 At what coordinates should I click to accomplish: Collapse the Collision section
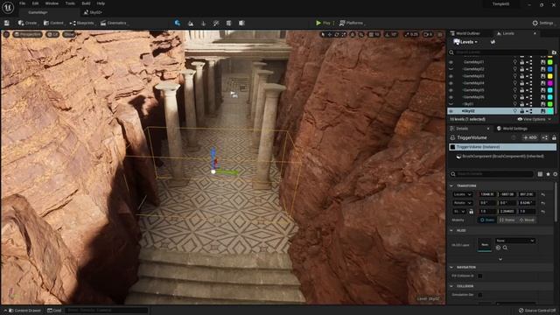[451, 286]
